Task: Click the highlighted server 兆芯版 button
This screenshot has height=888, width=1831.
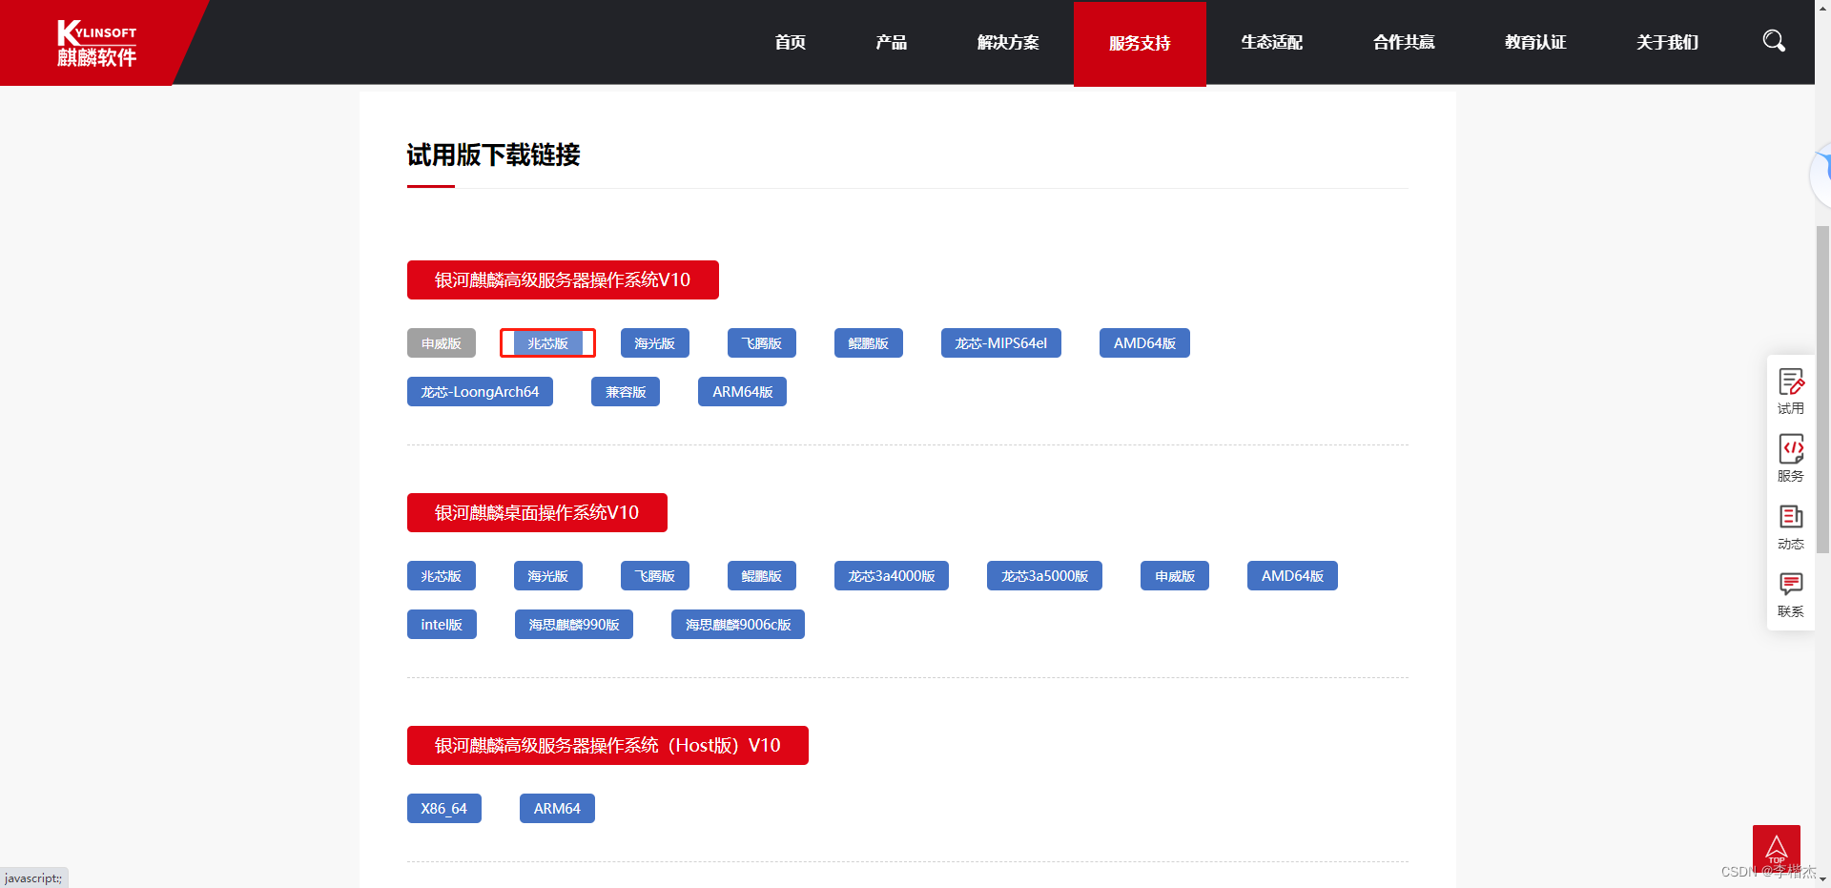Action: (x=548, y=343)
